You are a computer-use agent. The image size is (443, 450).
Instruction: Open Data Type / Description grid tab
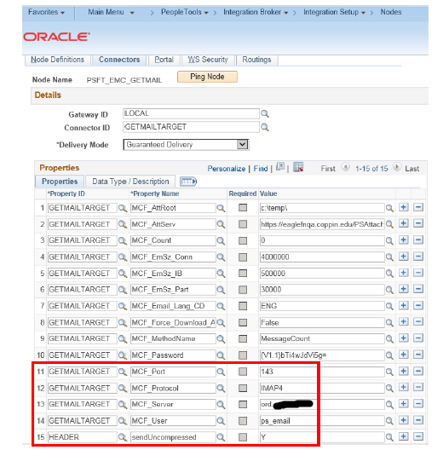pyautogui.click(x=130, y=182)
